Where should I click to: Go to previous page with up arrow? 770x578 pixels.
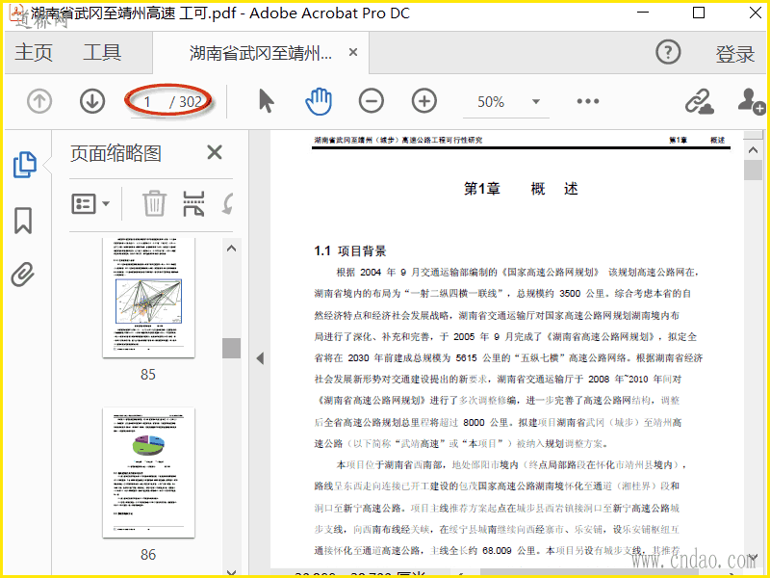[x=39, y=102]
